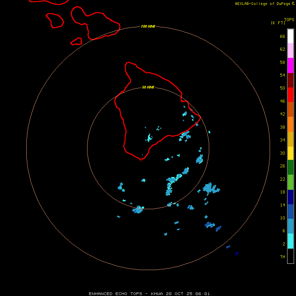The height and width of the screenshot is (296, 296).
Task: Click the magenta 58 kft legend swatch
Action: tap(290, 65)
